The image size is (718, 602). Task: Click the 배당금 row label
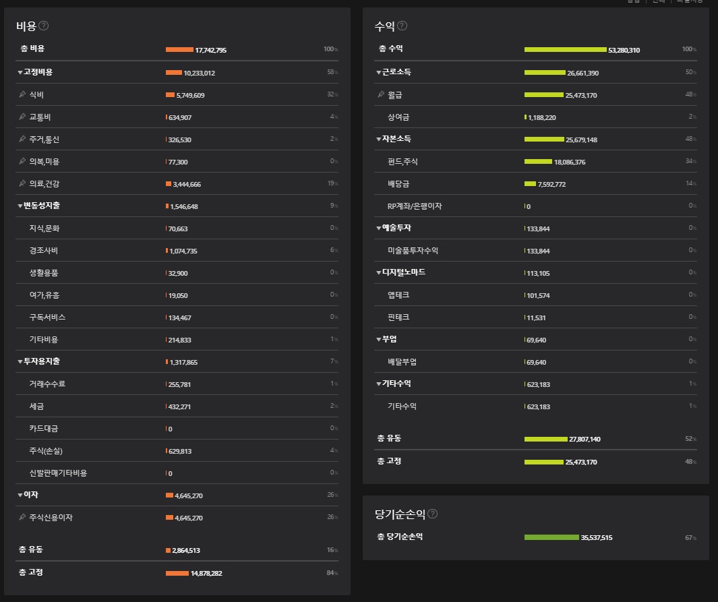point(398,184)
